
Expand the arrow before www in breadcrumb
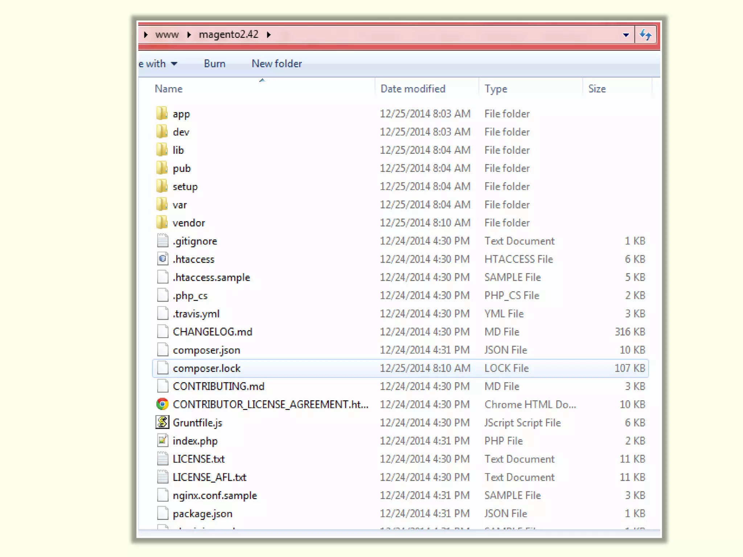click(146, 35)
